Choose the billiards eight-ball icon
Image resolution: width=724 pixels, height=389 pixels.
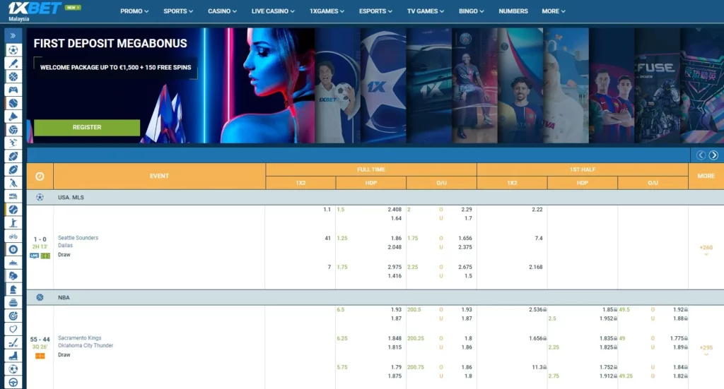13,249
